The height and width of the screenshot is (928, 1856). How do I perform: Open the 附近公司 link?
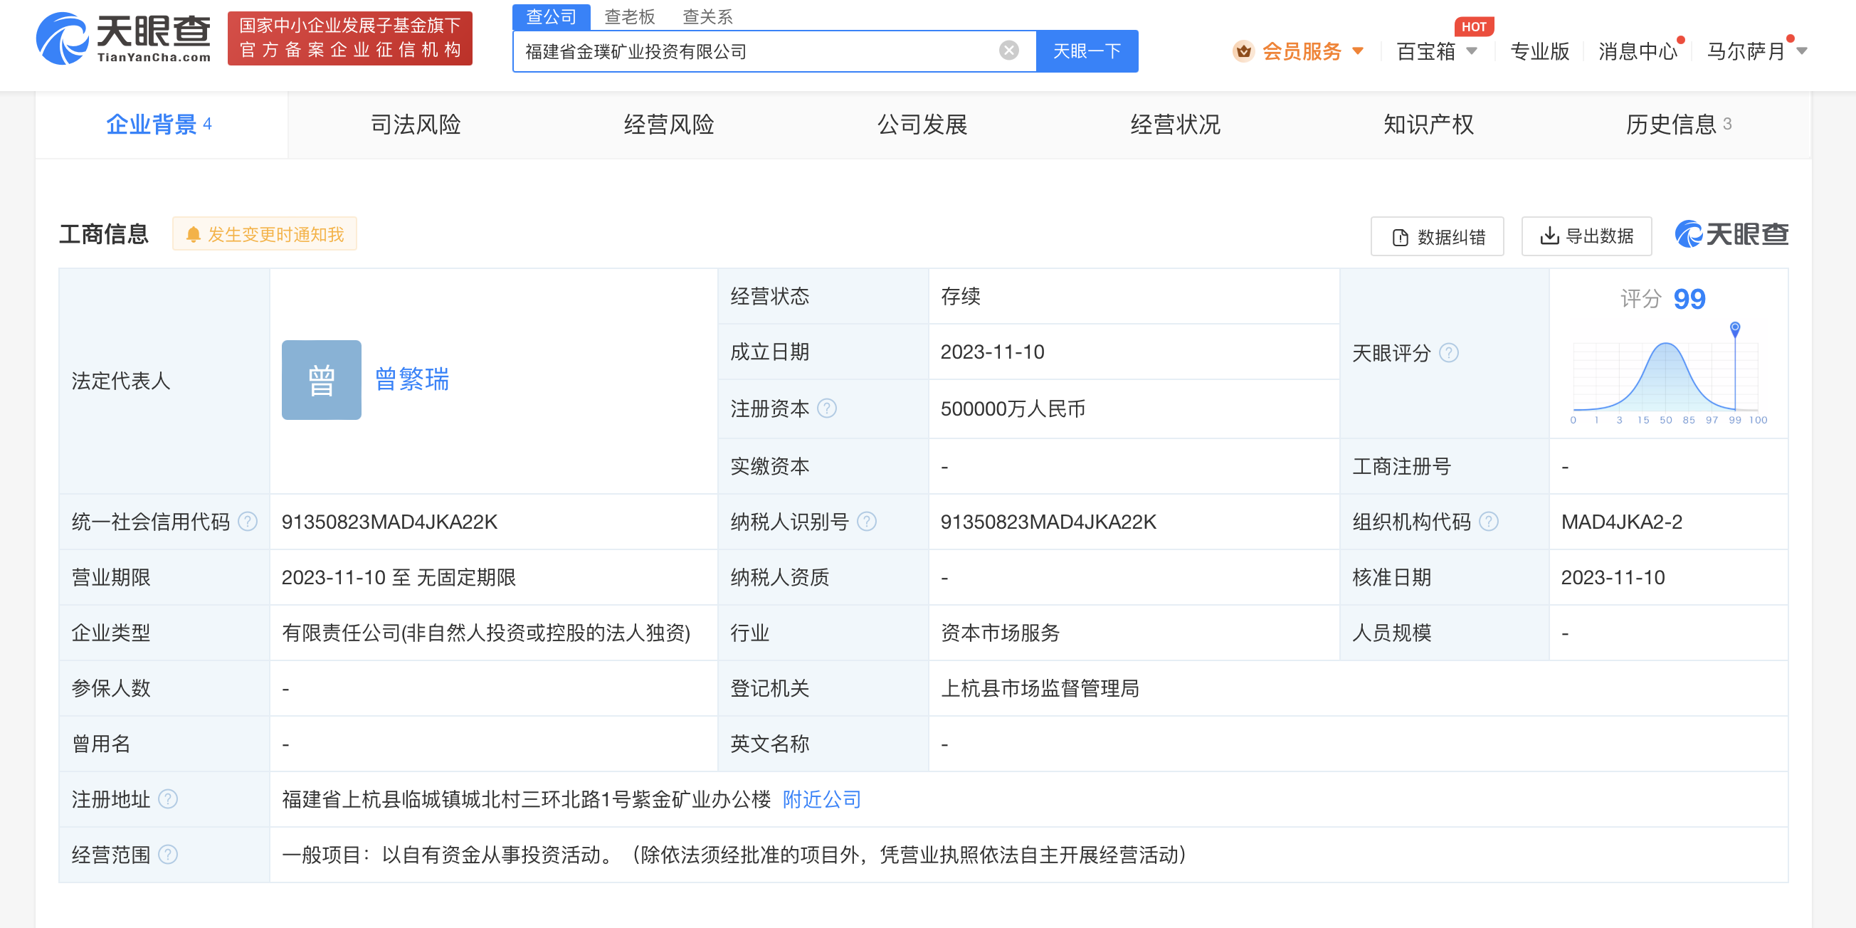[x=821, y=799]
